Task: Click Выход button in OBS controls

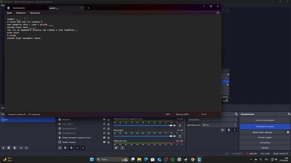Action: coord(265,148)
